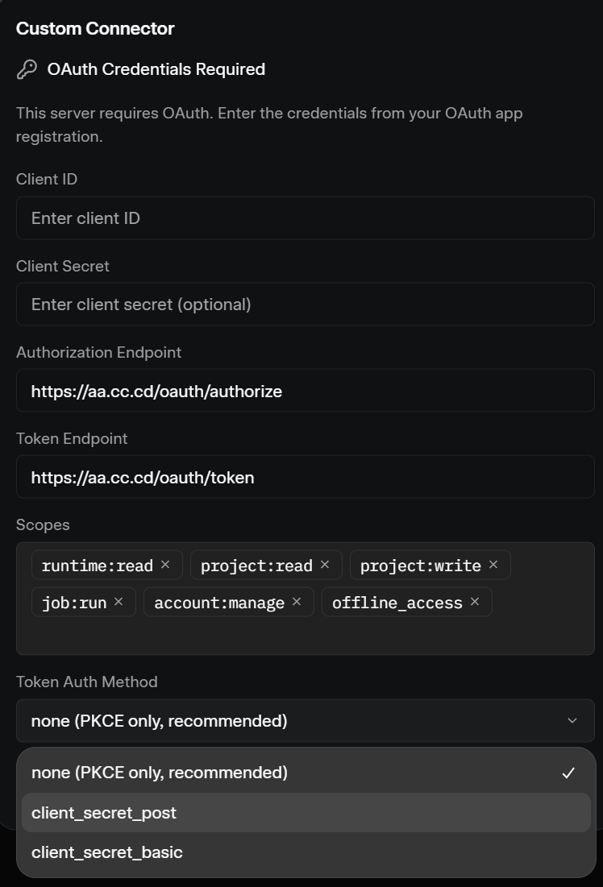Remove the project:write scope tag
The width and height of the screenshot is (603, 887).
(x=493, y=565)
